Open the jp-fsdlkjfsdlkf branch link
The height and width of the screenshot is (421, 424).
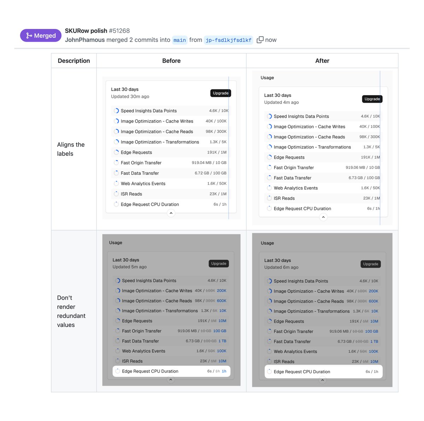pos(228,40)
